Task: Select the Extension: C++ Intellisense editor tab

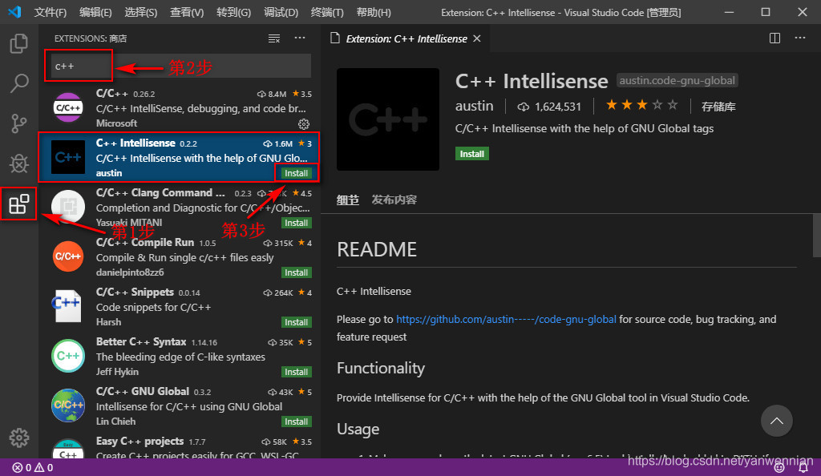Action: (406, 38)
